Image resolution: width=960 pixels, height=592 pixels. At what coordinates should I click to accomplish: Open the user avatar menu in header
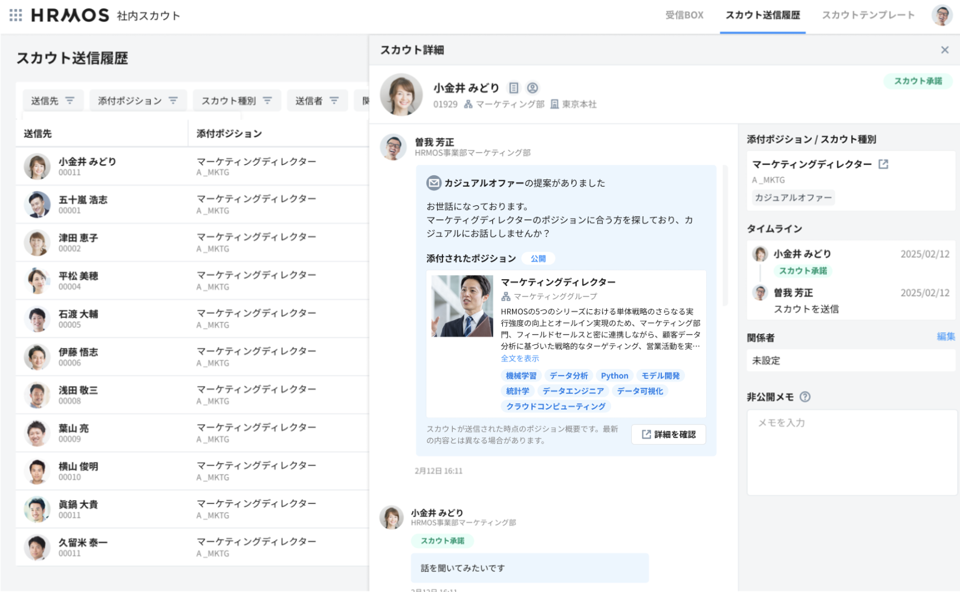(x=941, y=15)
